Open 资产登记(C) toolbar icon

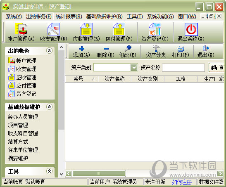[x=155, y=32]
